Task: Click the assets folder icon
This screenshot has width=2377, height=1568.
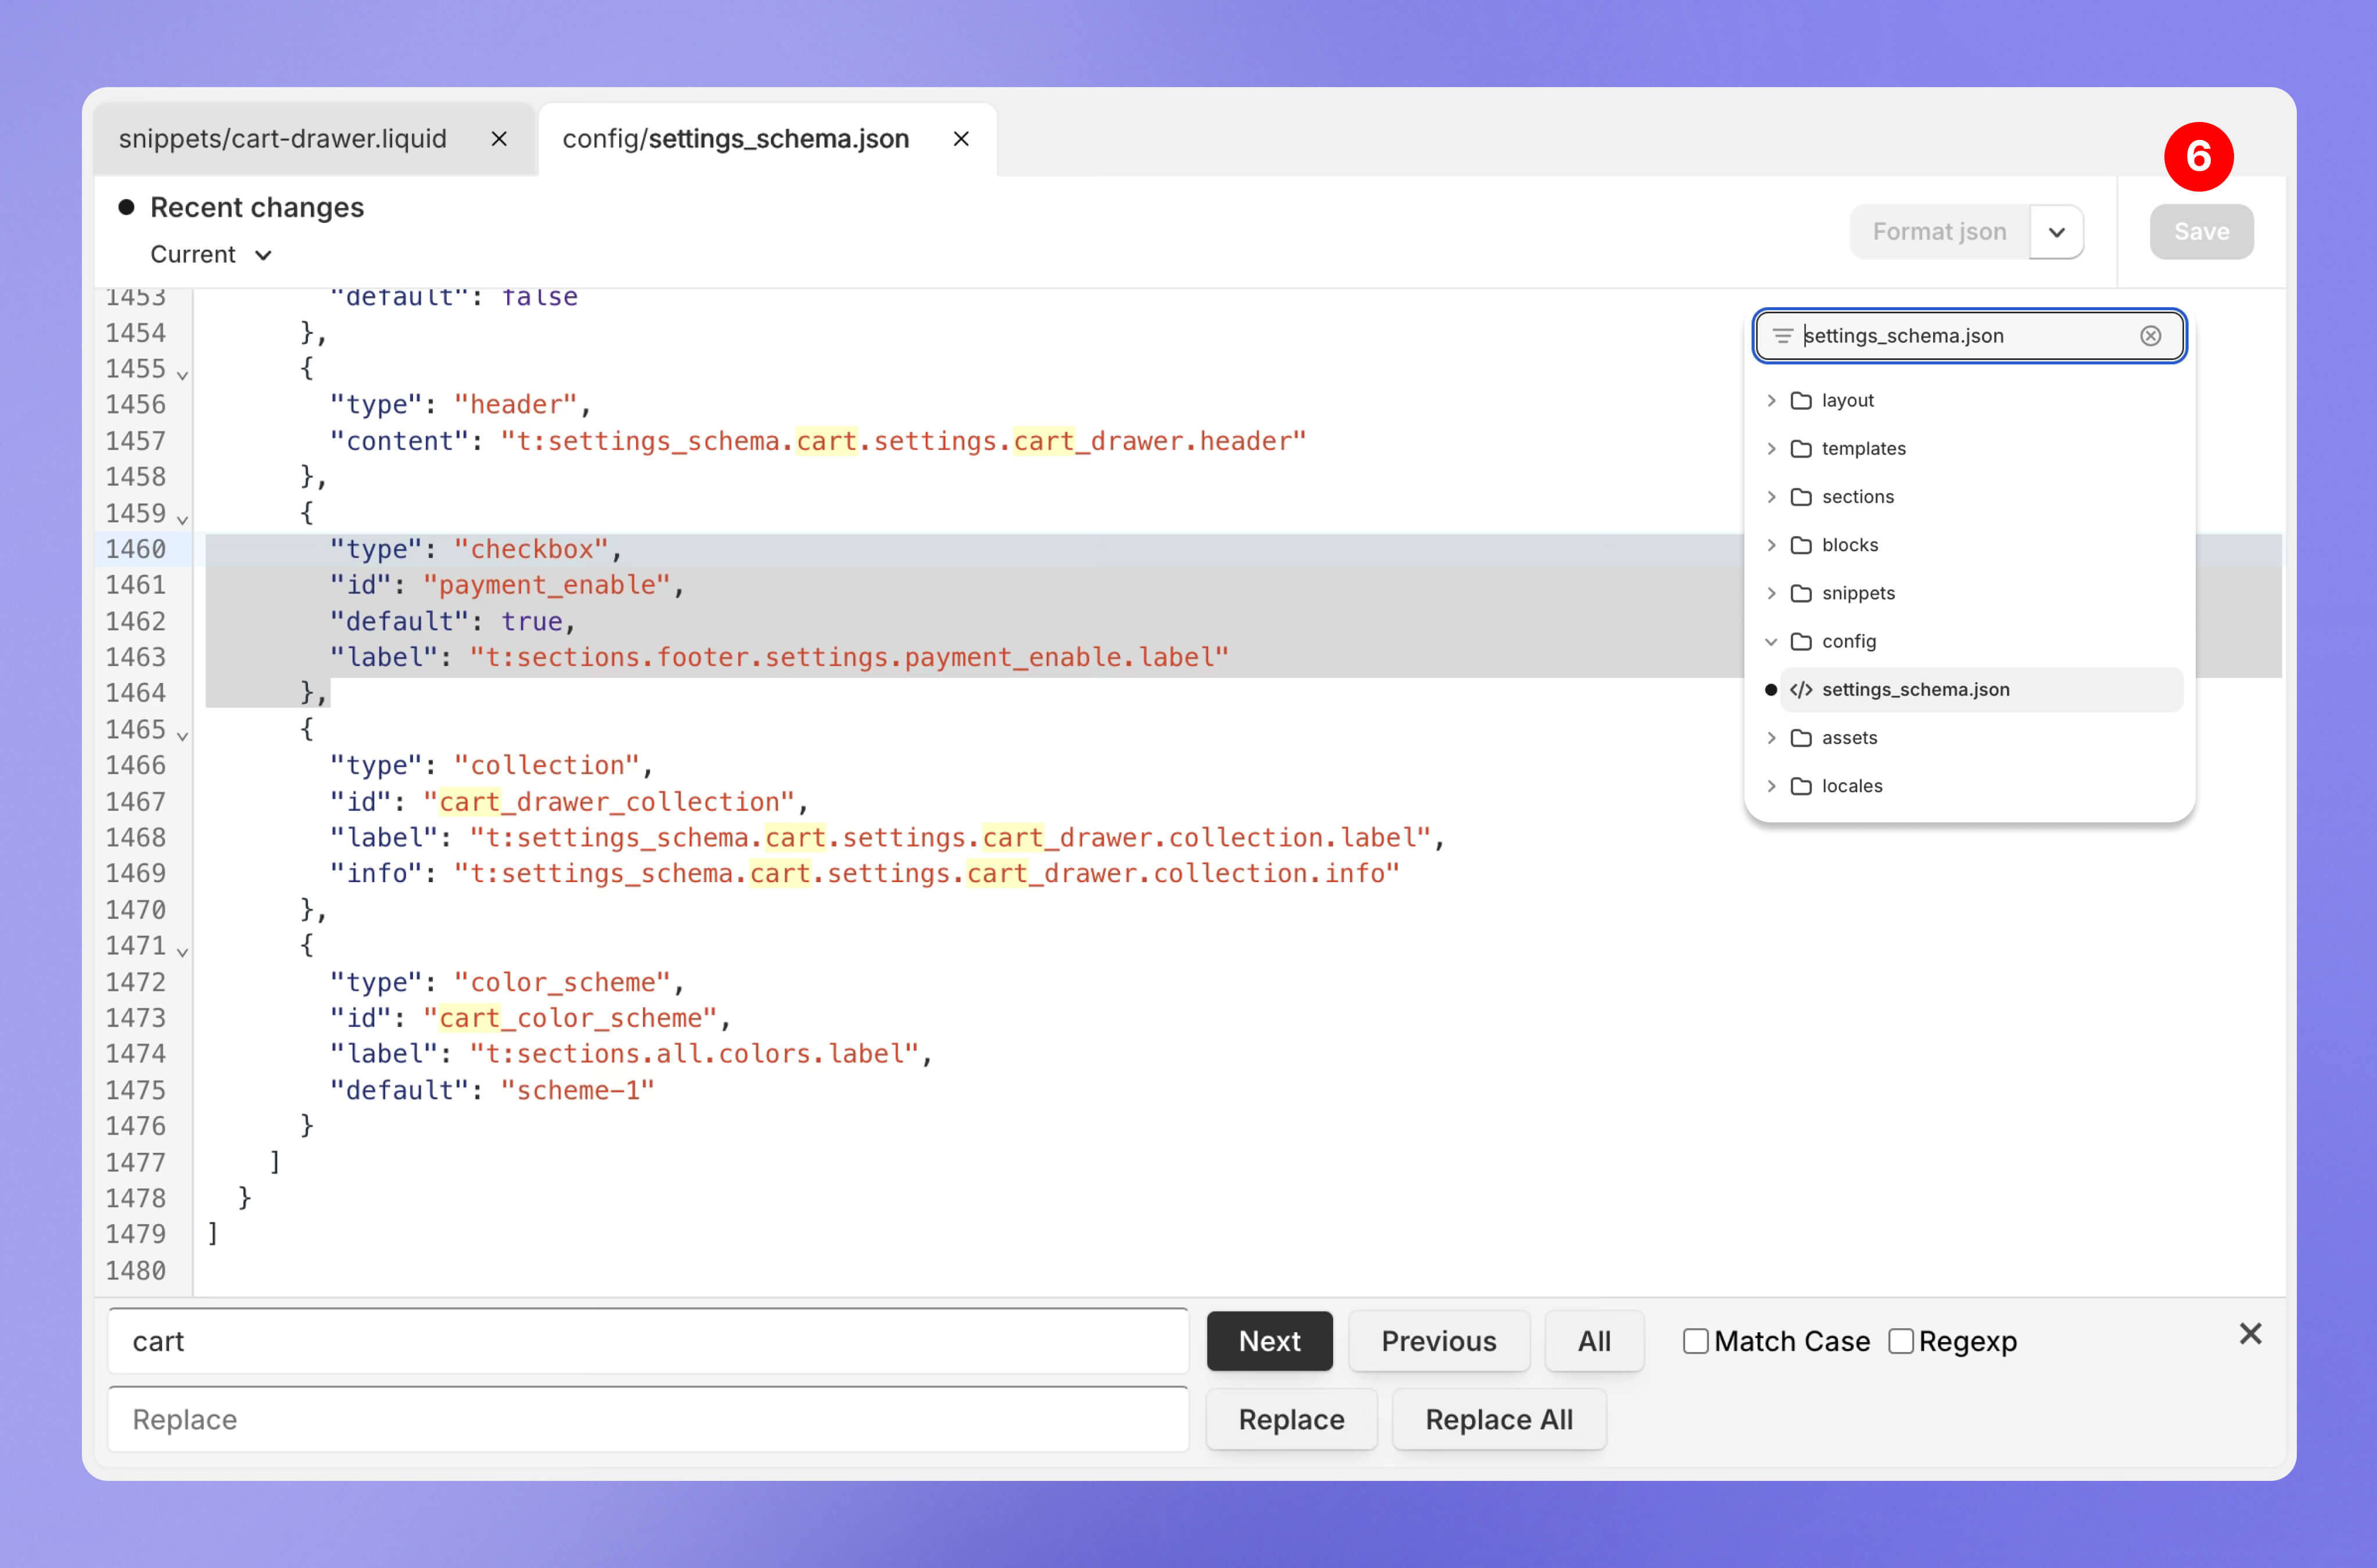Action: pos(1801,738)
